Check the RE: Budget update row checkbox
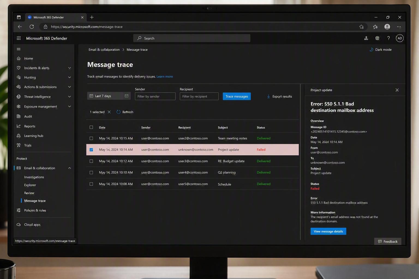 coord(91,161)
